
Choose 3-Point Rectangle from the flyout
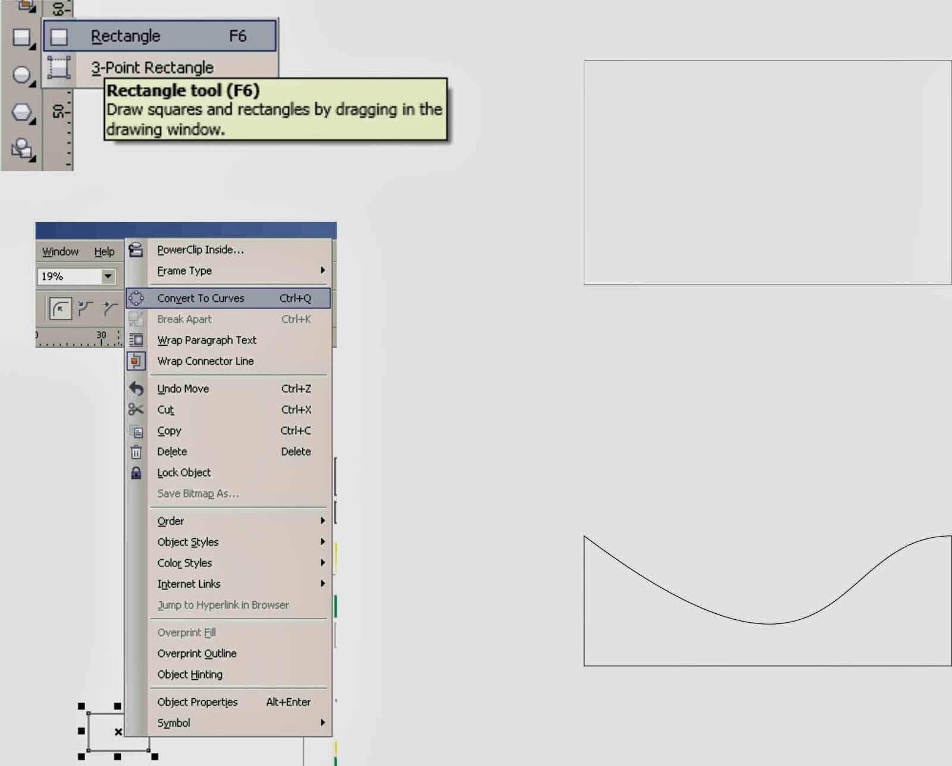pyautogui.click(x=160, y=67)
